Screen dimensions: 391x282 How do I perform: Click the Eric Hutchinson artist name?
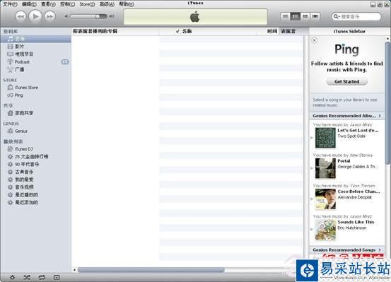352,228
